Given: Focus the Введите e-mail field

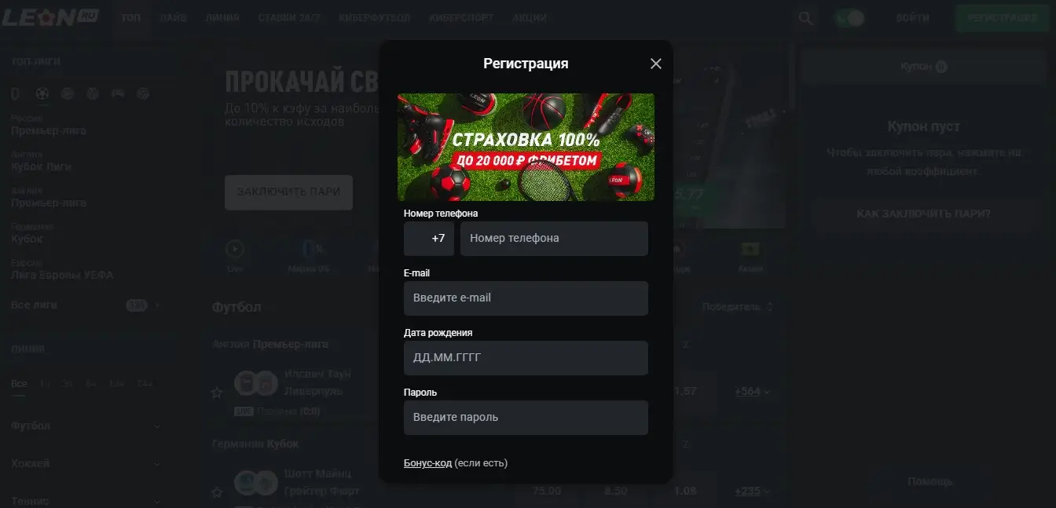Looking at the screenshot, I should point(526,298).
